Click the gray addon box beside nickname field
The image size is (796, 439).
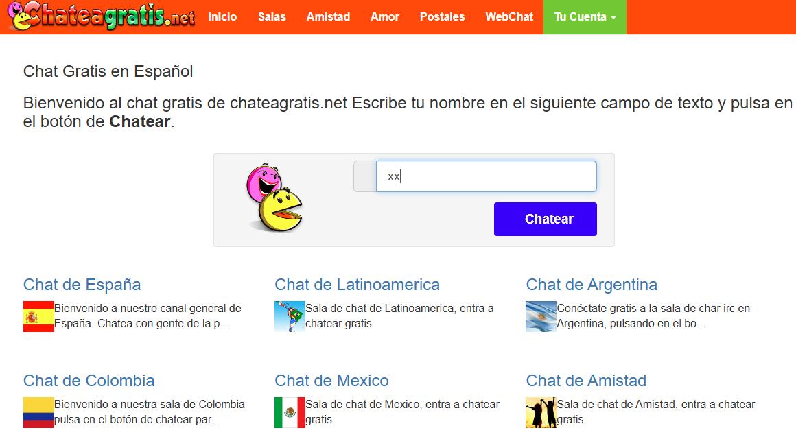(x=365, y=176)
